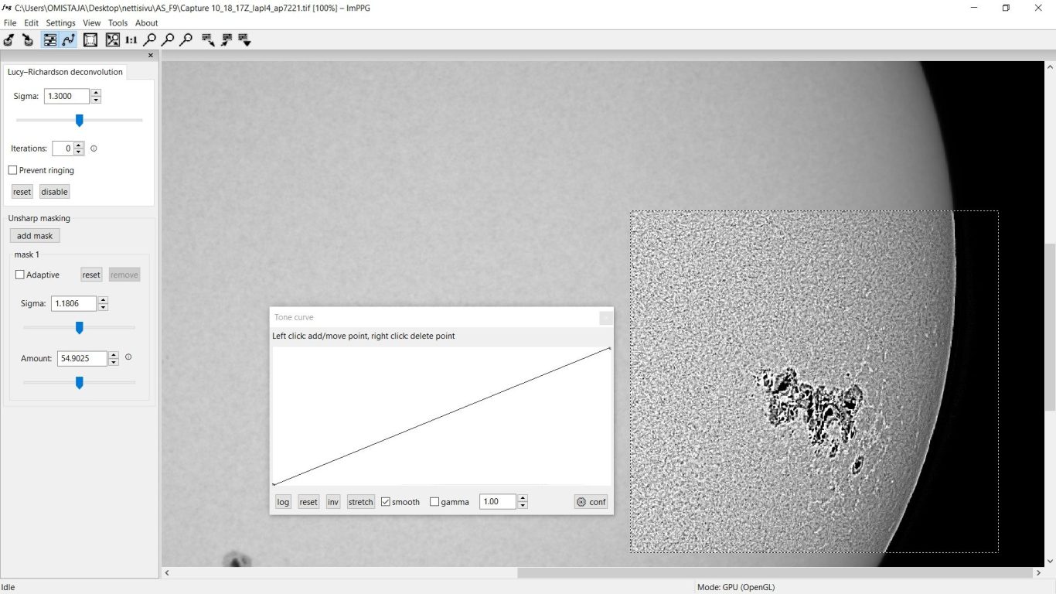The width and height of the screenshot is (1056, 594).
Task: Open the About menu
Action: click(146, 23)
